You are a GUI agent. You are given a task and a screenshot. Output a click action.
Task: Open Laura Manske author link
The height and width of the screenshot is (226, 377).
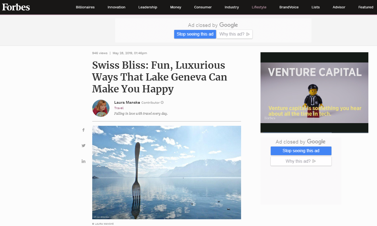click(127, 102)
